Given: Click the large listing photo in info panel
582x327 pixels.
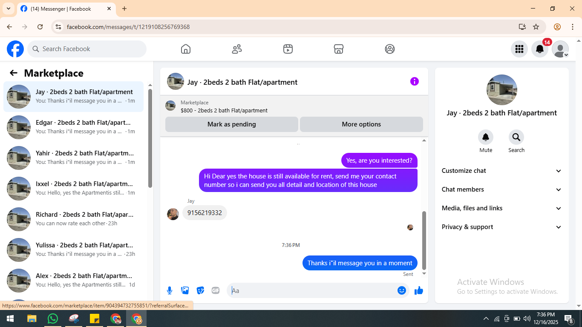Looking at the screenshot, I should tap(502, 90).
